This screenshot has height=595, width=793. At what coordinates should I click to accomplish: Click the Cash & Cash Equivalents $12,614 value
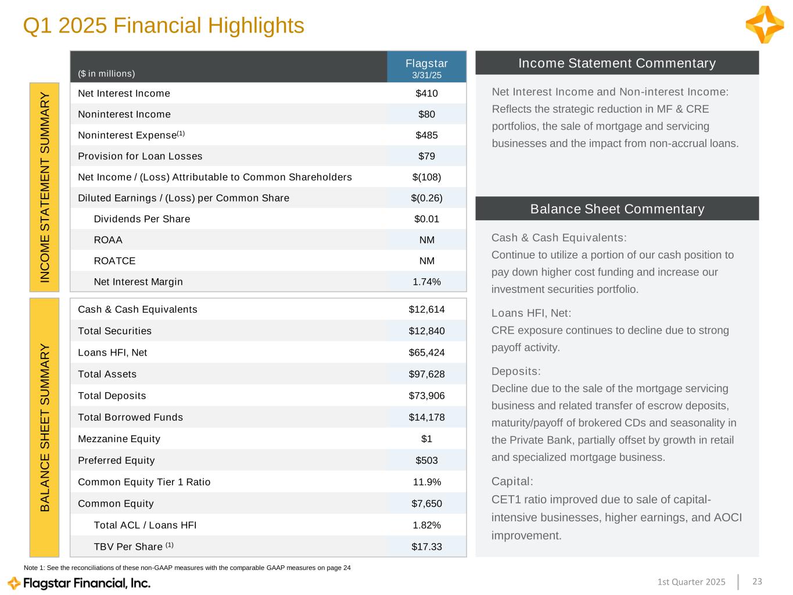pyautogui.click(x=426, y=309)
